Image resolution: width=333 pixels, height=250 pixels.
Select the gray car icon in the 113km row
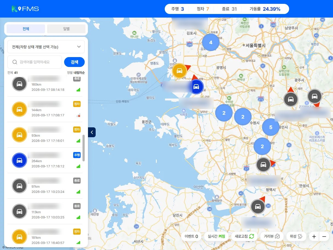click(x=19, y=211)
